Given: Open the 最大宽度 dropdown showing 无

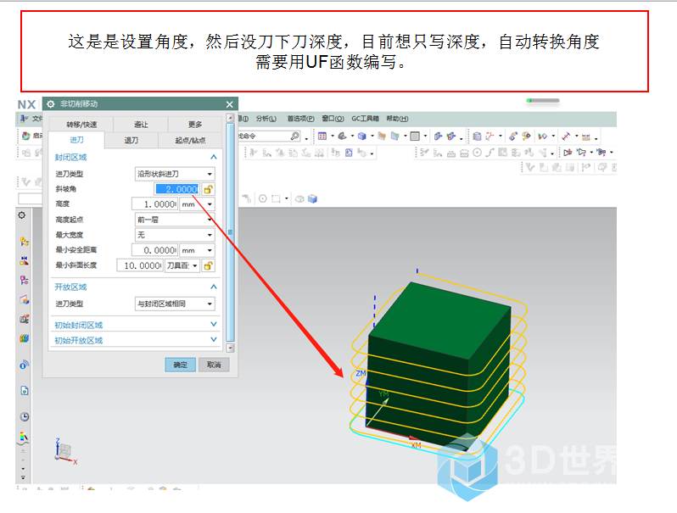Looking at the screenshot, I should tap(175, 235).
